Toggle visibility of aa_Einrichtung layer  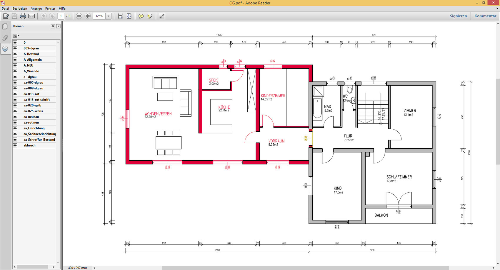(x=15, y=128)
